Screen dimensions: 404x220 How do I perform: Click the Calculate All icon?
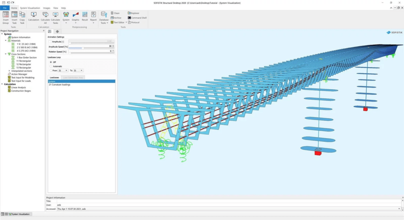[45, 18]
